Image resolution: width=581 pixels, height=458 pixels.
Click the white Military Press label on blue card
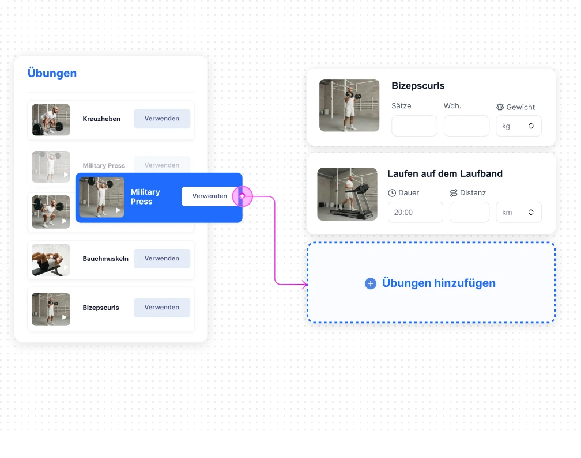click(145, 196)
